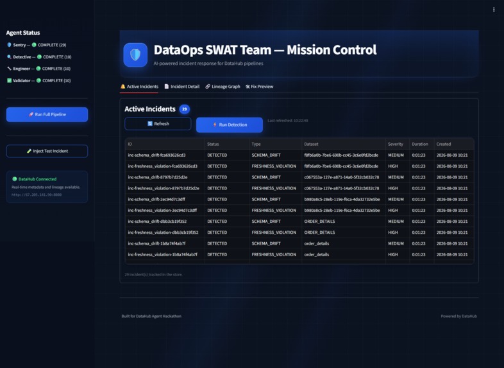Click the 29 incidents count badge
Viewport: 504px width, 368px height.
tap(184, 109)
